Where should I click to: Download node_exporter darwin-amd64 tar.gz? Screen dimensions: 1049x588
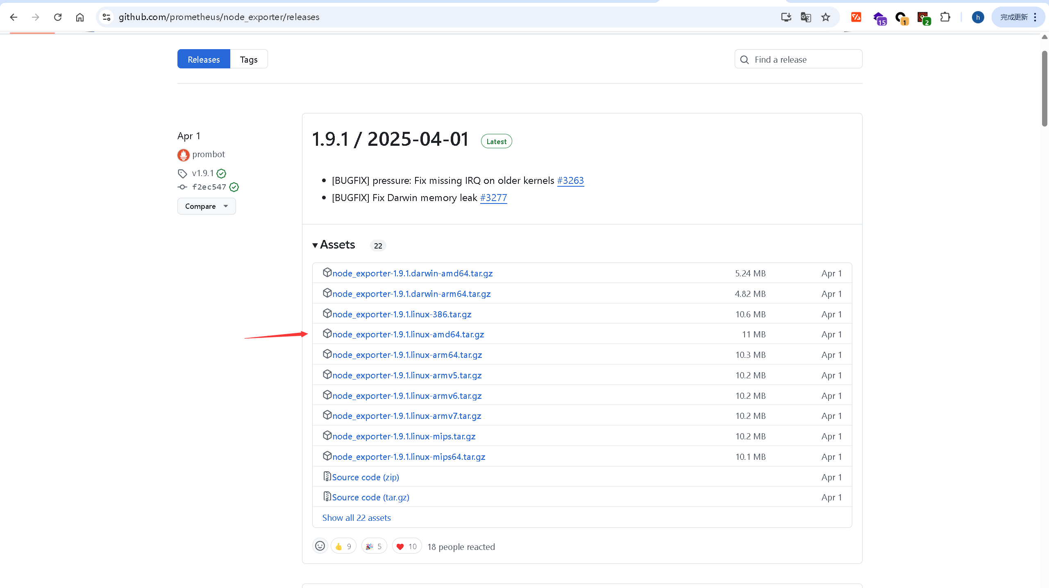412,273
